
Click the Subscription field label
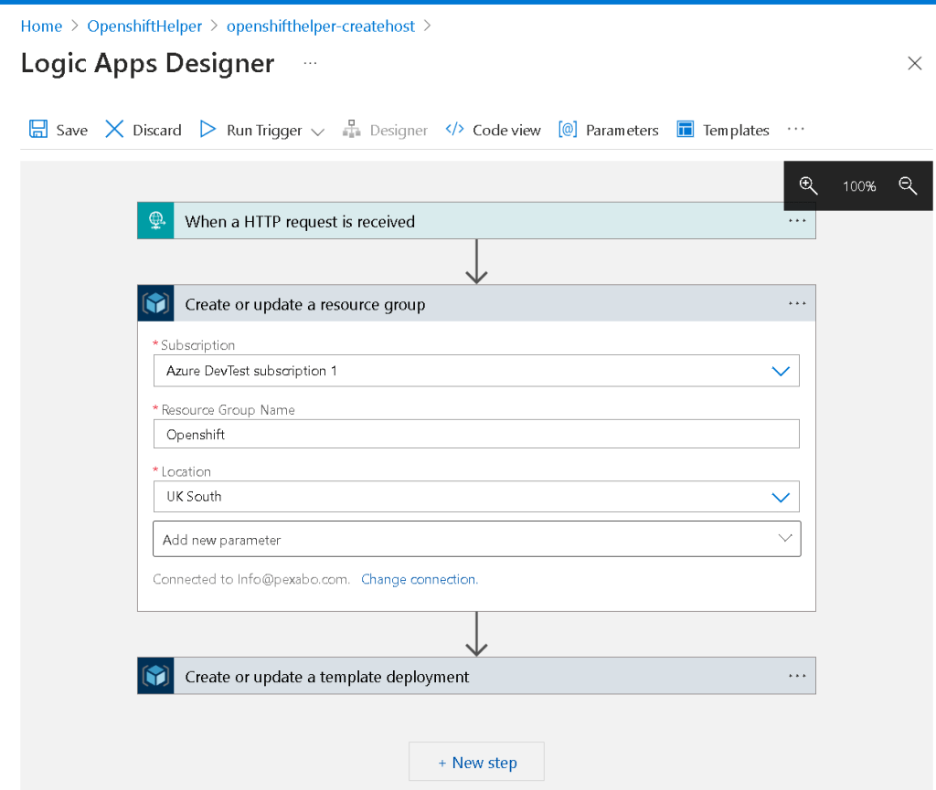point(197,344)
